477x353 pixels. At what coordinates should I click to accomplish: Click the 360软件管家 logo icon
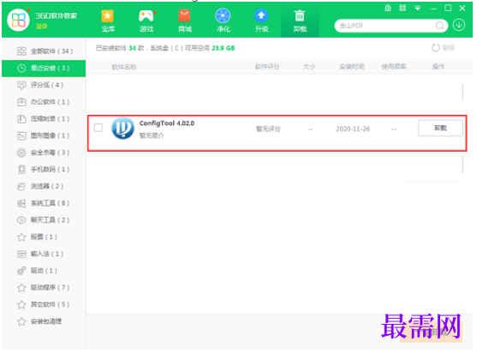pyautogui.click(x=18, y=20)
